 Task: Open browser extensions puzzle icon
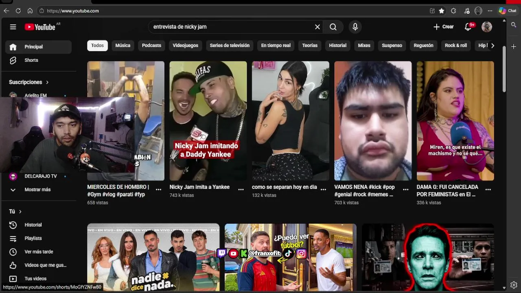[x=453, y=11]
